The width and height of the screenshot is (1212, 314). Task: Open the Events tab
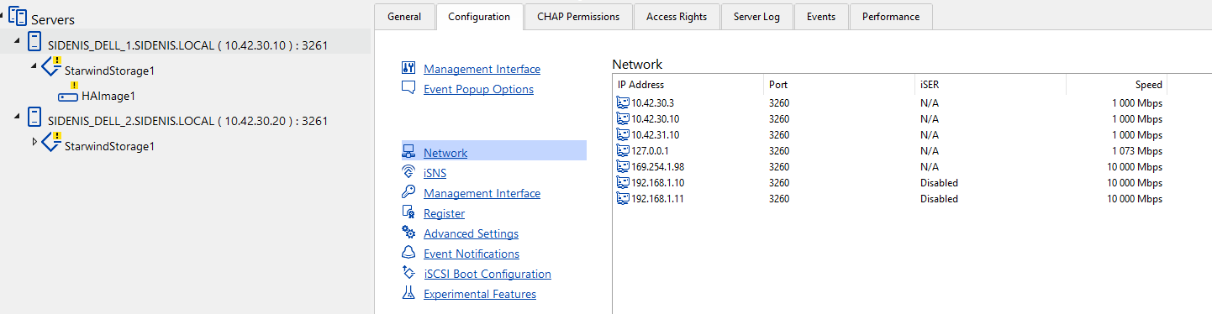(821, 16)
